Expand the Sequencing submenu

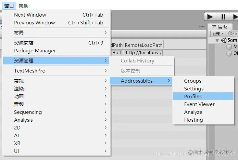[56, 112]
